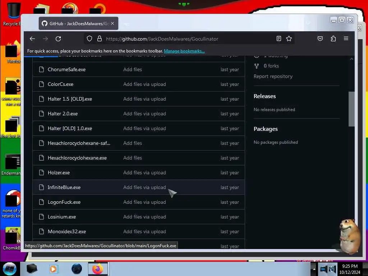Open the Losinium.exe file
368x276 pixels.
tap(62, 217)
